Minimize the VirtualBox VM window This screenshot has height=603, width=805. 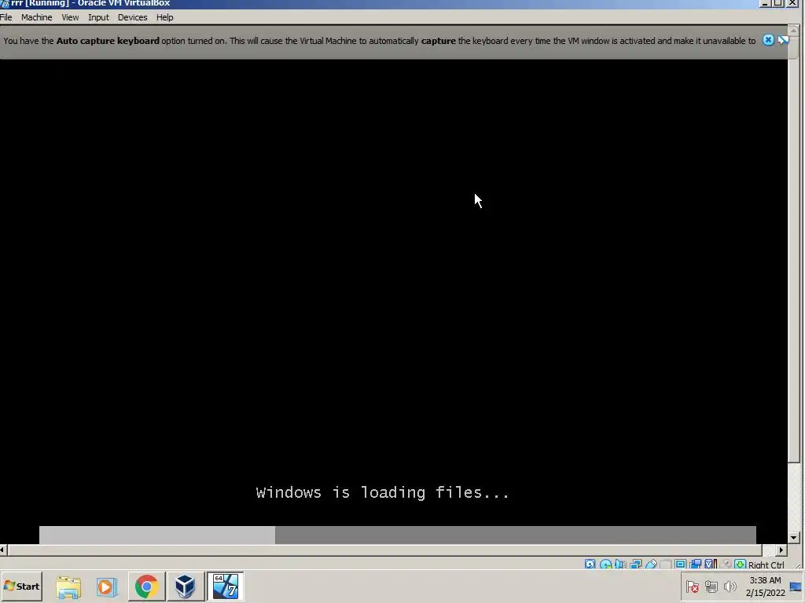tap(765, 3)
